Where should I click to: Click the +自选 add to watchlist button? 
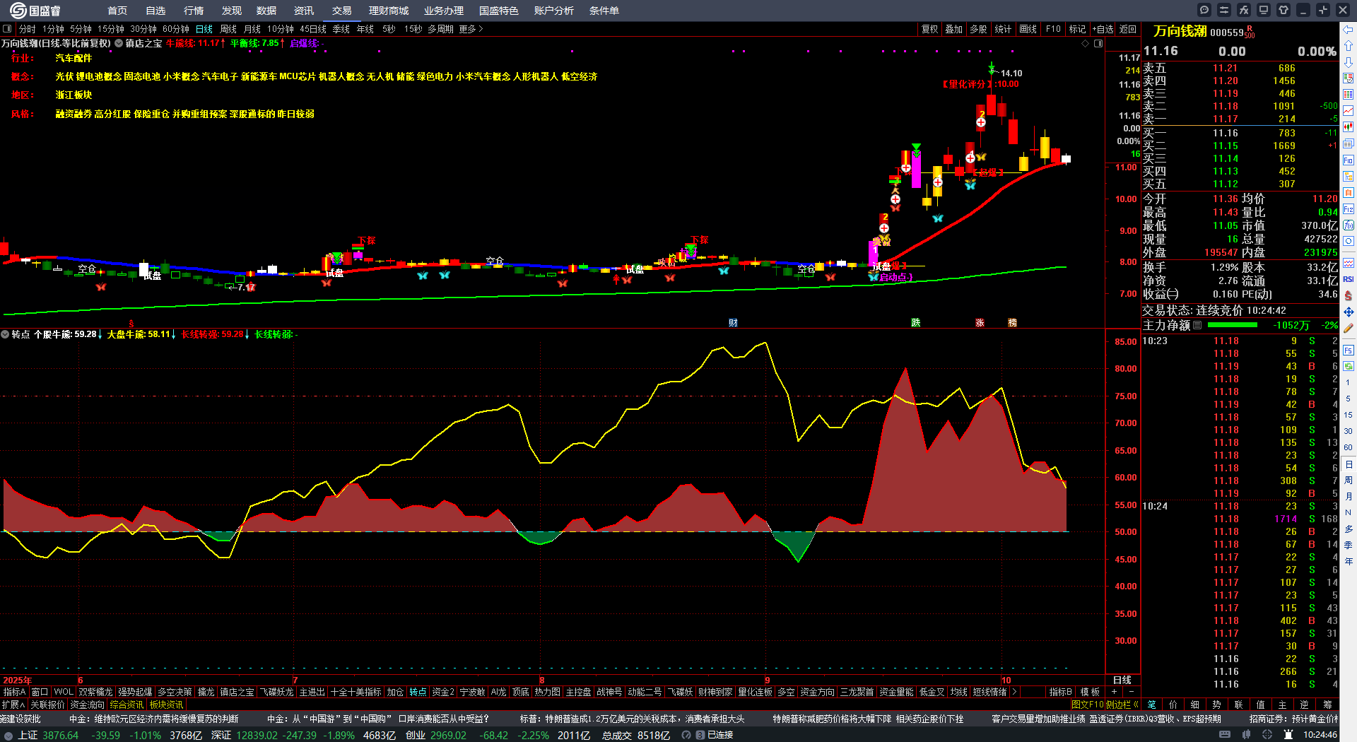pyautogui.click(x=1103, y=29)
